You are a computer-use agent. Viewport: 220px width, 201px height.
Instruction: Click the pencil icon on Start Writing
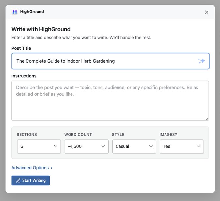click(18, 180)
